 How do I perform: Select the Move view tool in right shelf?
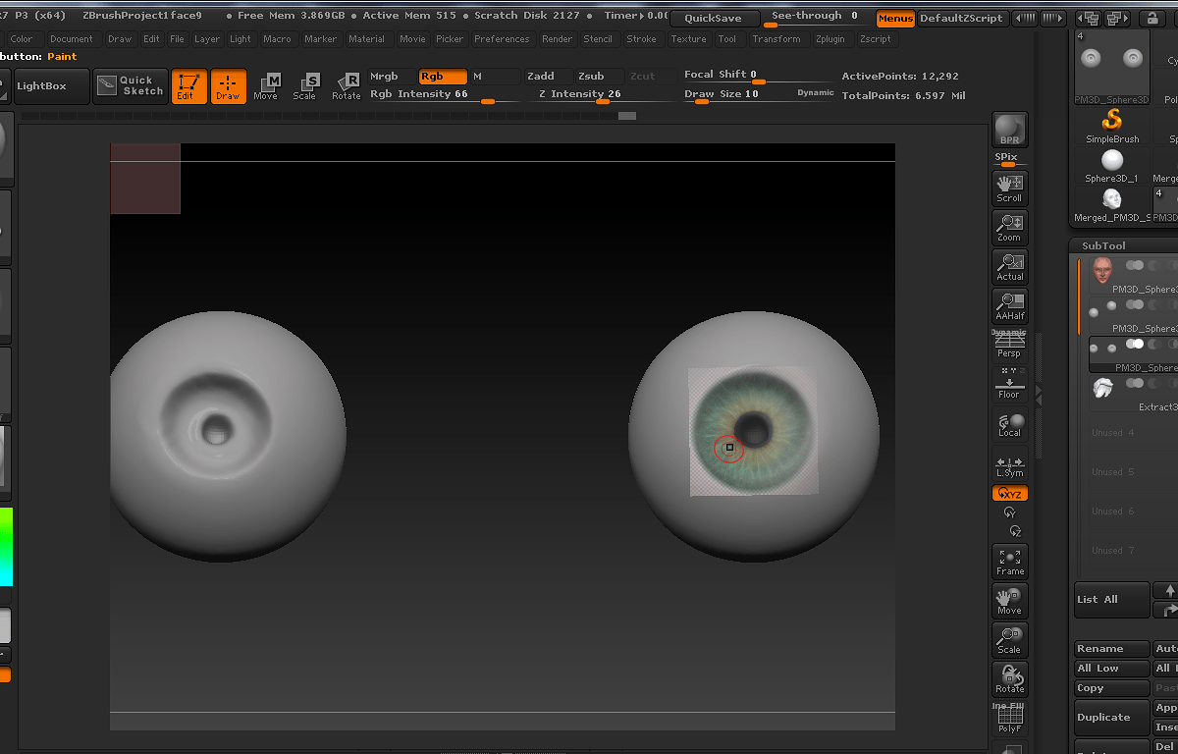(x=1009, y=600)
